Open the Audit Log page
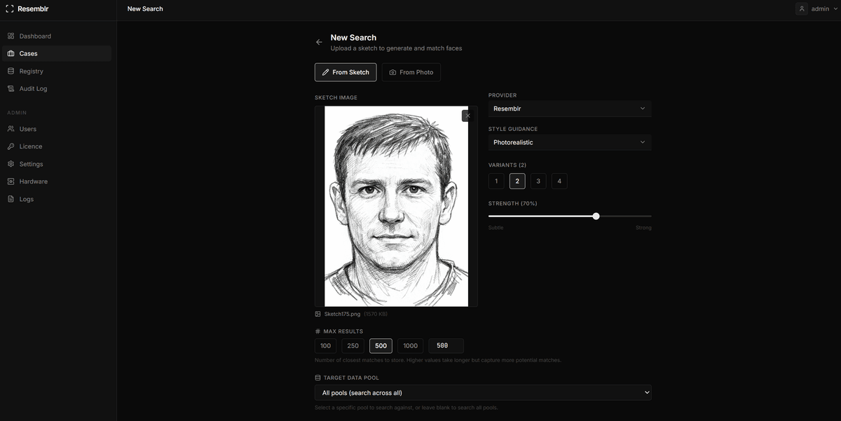841x421 pixels. tap(33, 88)
